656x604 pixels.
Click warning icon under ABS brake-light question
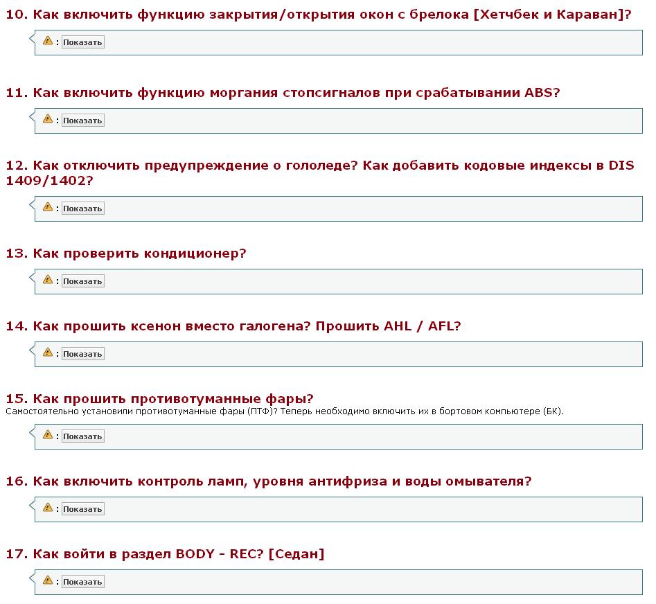48,120
